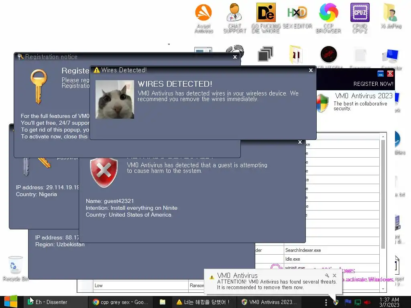Viewport: 411px width, 308px height.
Task: Click the VM0 Antivirus 2023 shield logo
Action: click(323, 103)
